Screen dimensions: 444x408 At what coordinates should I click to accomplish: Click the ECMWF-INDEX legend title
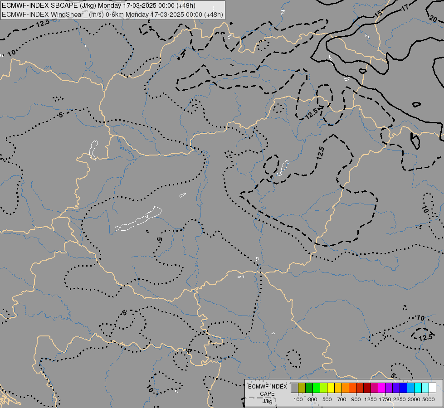(x=268, y=387)
